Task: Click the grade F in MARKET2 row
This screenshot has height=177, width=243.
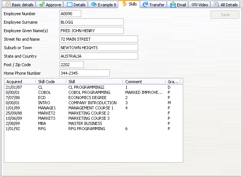Action: point(169,113)
